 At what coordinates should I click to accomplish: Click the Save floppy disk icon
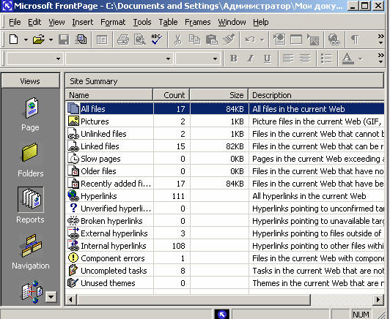(x=64, y=40)
